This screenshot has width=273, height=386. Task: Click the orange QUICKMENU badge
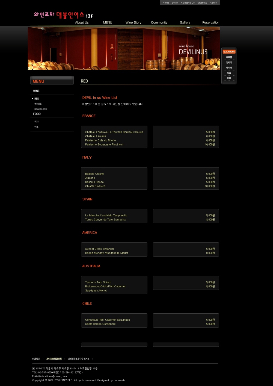(x=229, y=52)
